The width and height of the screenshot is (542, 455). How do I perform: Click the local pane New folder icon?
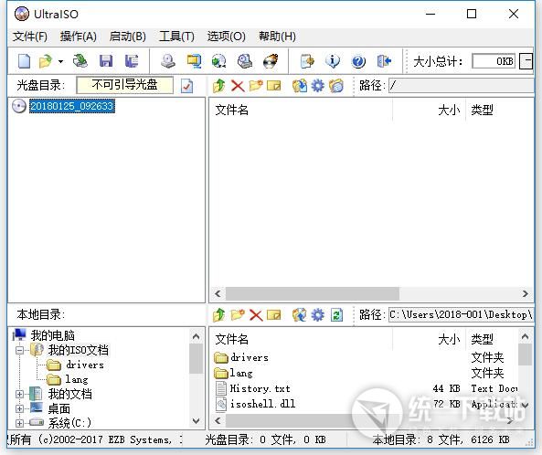pyautogui.click(x=238, y=314)
